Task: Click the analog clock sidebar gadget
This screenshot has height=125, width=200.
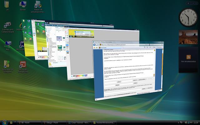Action: tap(188, 17)
